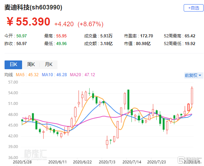204x166 pixels.
Task: Click the 均线 label
Action: click(8, 75)
